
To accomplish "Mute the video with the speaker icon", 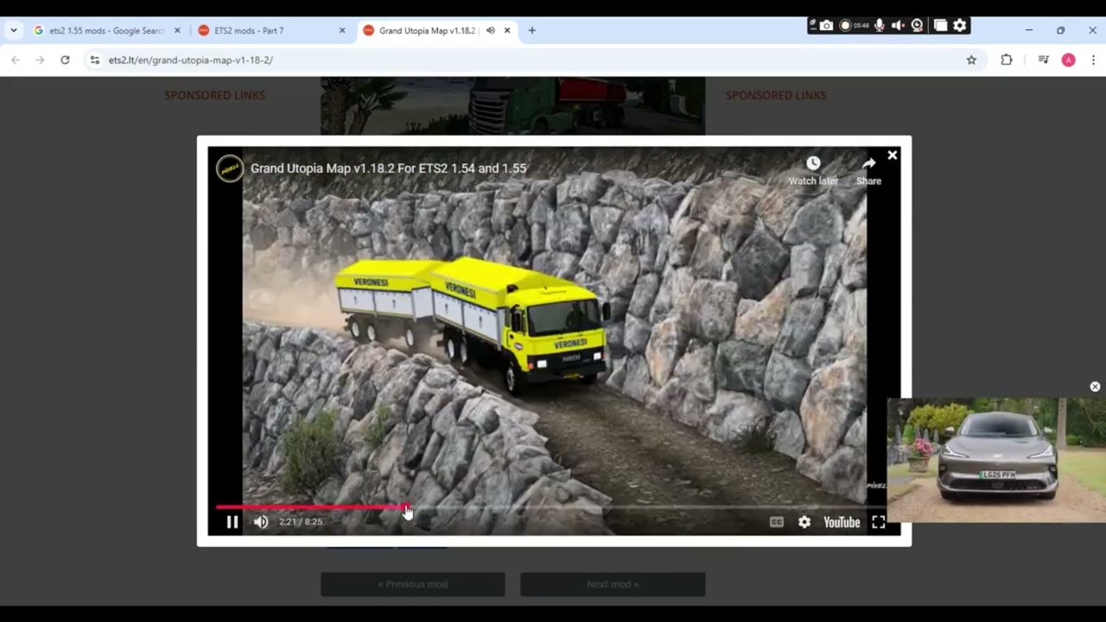I will coord(261,522).
